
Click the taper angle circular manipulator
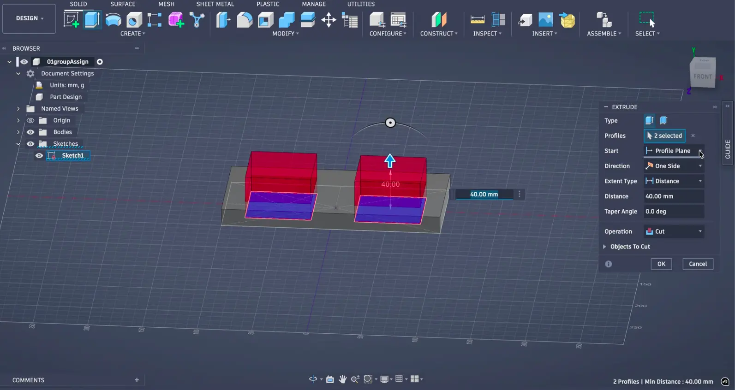point(390,123)
